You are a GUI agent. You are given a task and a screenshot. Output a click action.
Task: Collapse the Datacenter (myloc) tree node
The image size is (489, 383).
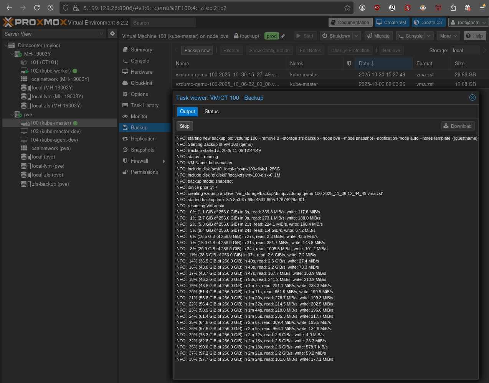click(6, 45)
